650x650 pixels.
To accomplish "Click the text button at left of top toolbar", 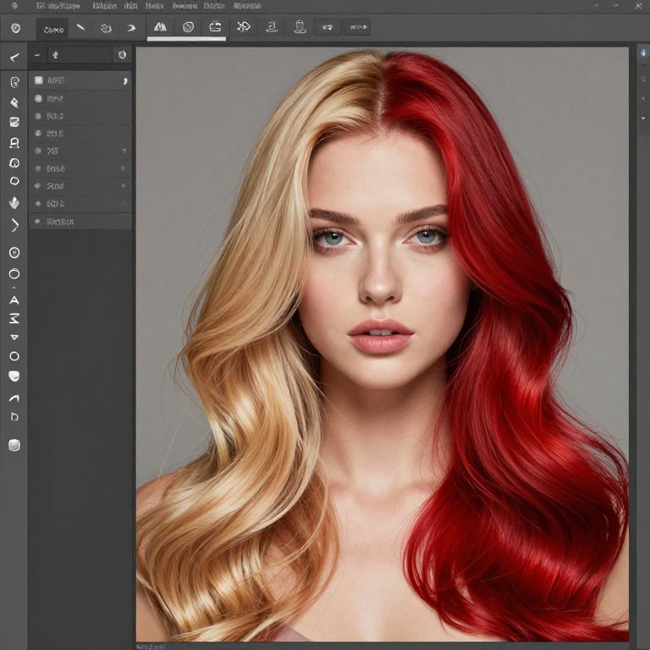I will pyautogui.click(x=53, y=29).
